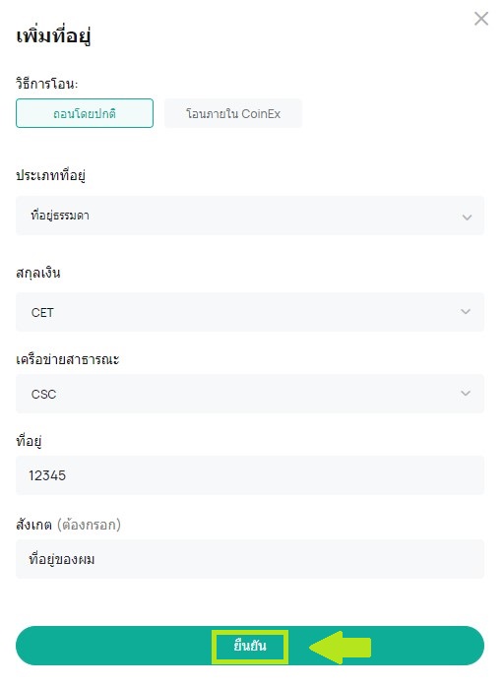The width and height of the screenshot is (503, 686).
Task: Close the เพิ่มที่อยู่ dialog with the X icon
Action: pos(481,19)
